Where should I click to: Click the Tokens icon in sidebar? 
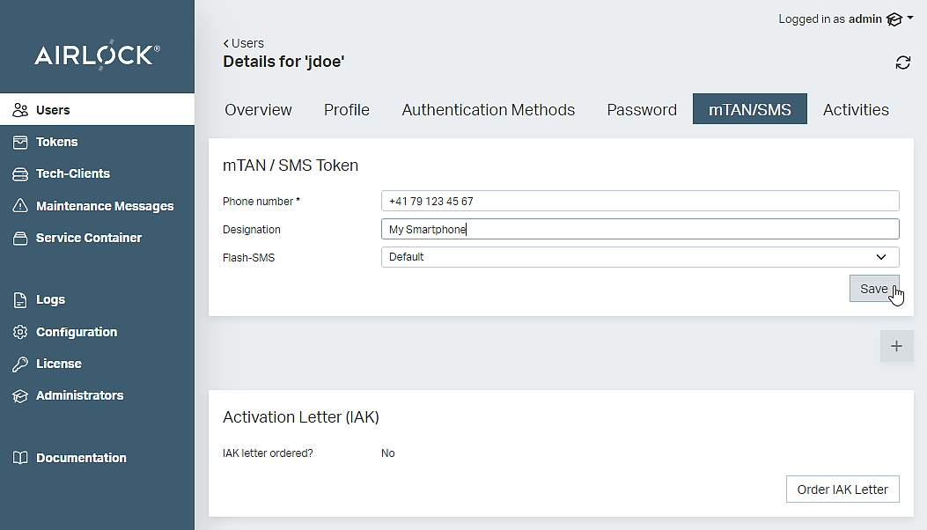point(20,142)
